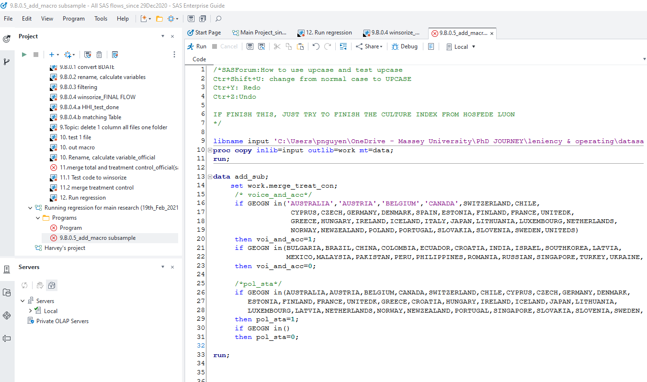The height and width of the screenshot is (382, 647).
Task: Open the Program menu
Action: (x=73, y=19)
